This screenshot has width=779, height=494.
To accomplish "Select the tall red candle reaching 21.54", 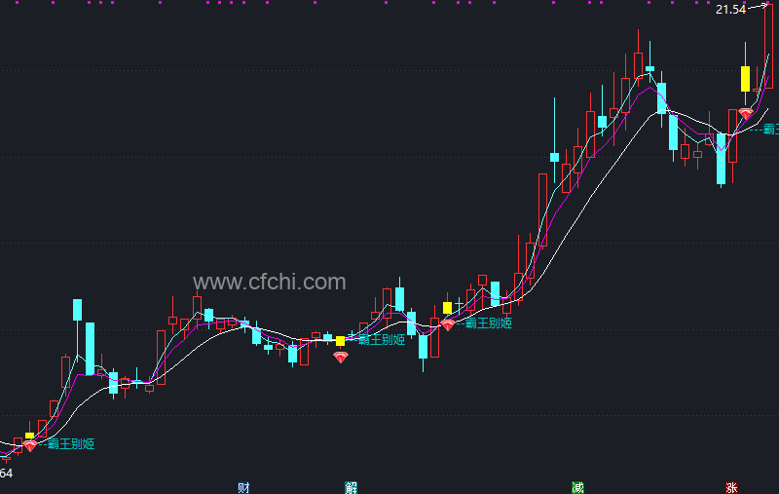I will click(x=768, y=46).
